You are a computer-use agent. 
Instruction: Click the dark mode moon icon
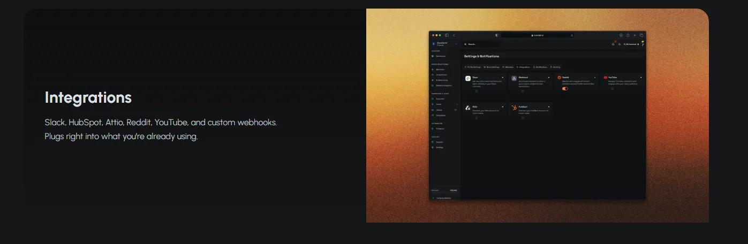(619, 44)
